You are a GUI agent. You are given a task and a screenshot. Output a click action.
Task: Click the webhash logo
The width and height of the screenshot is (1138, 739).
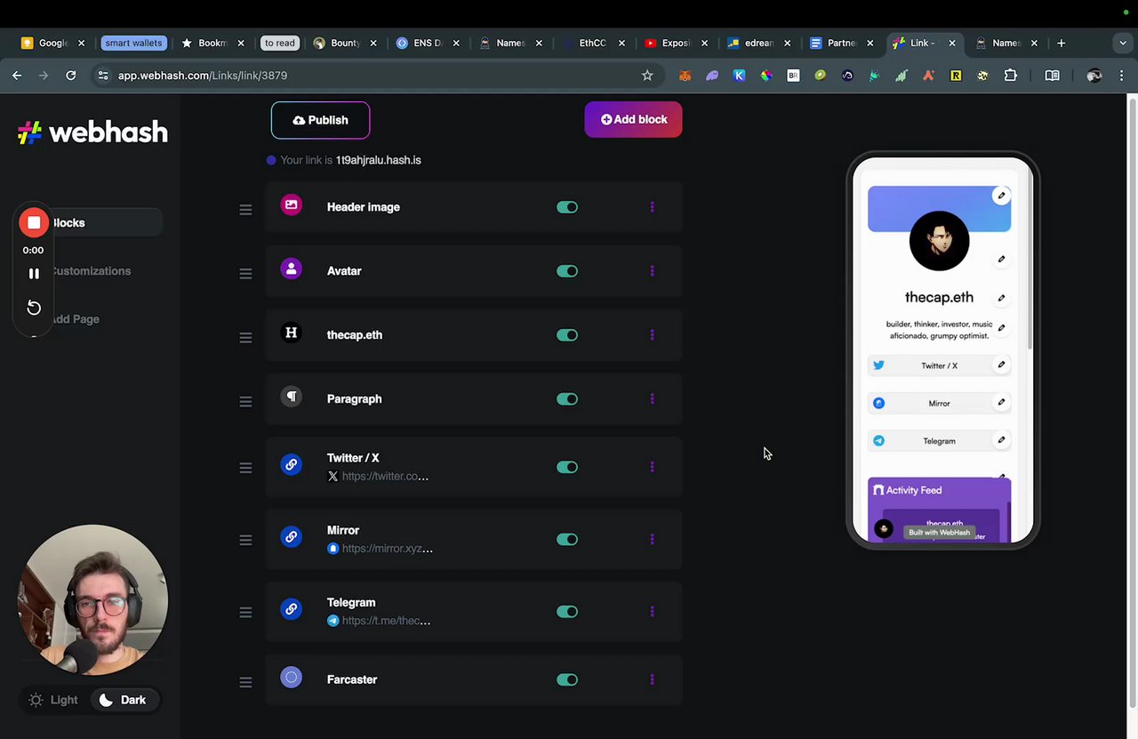click(92, 133)
